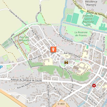Click the Résidence Wamery label
Viewport: 107px width, 107px height.
tap(91, 3)
